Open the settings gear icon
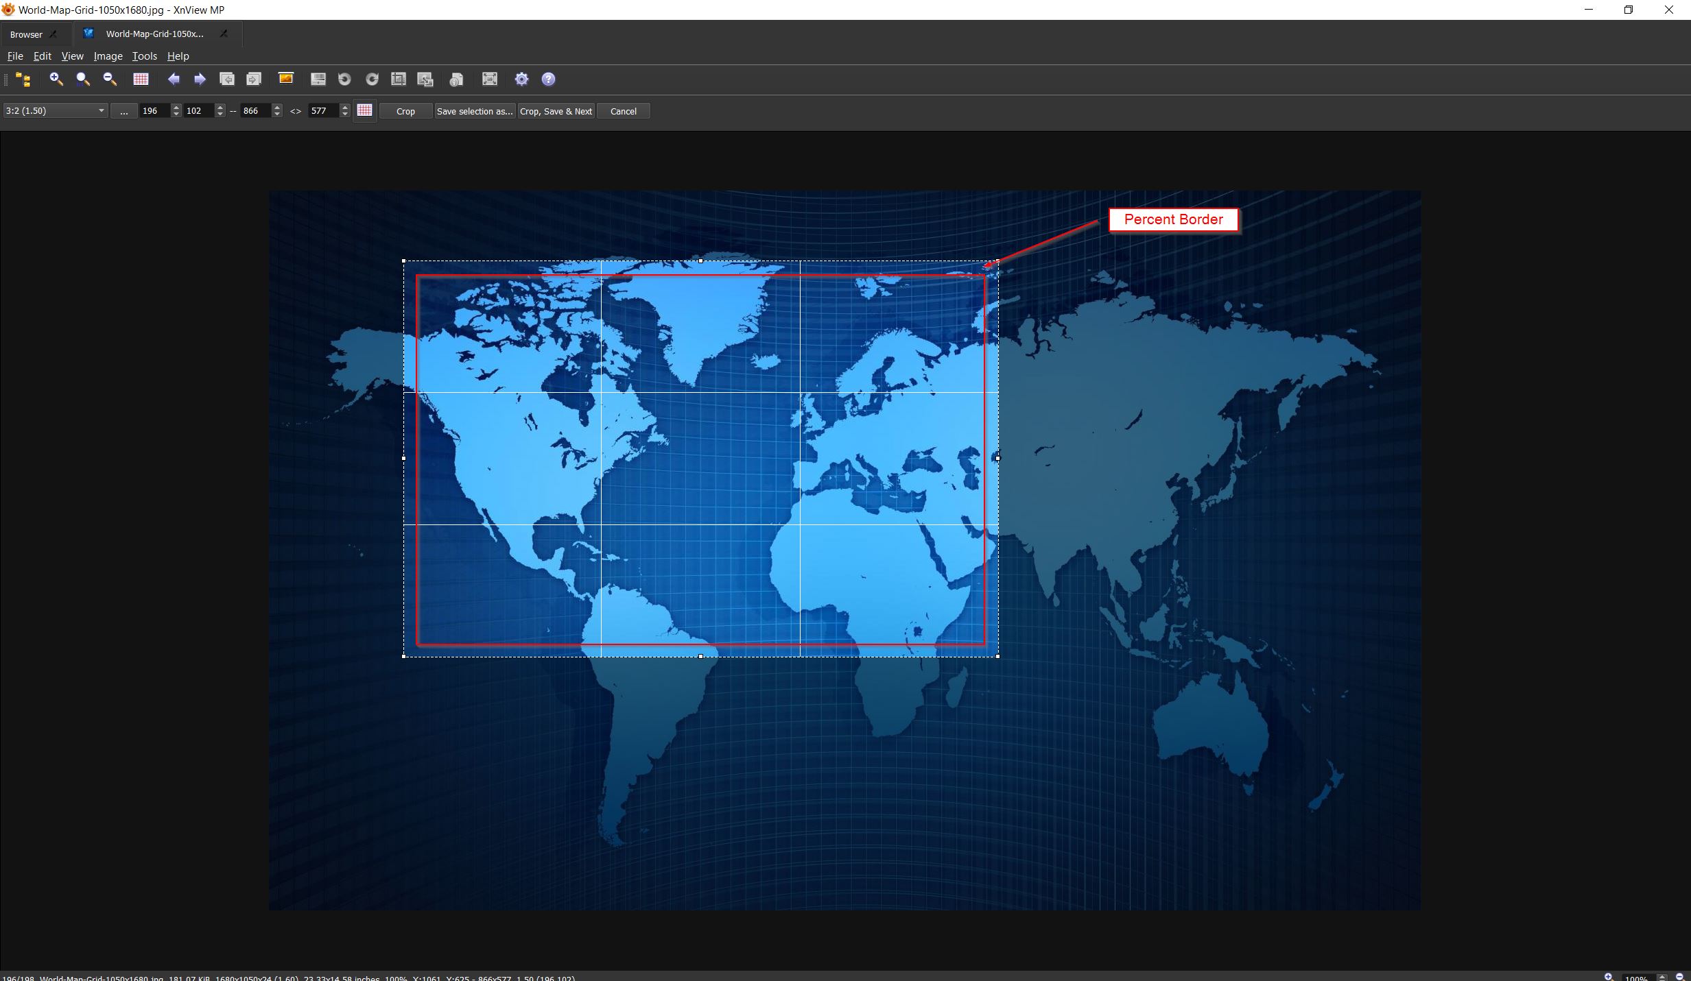This screenshot has height=981, width=1691. (x=521, y=80)
